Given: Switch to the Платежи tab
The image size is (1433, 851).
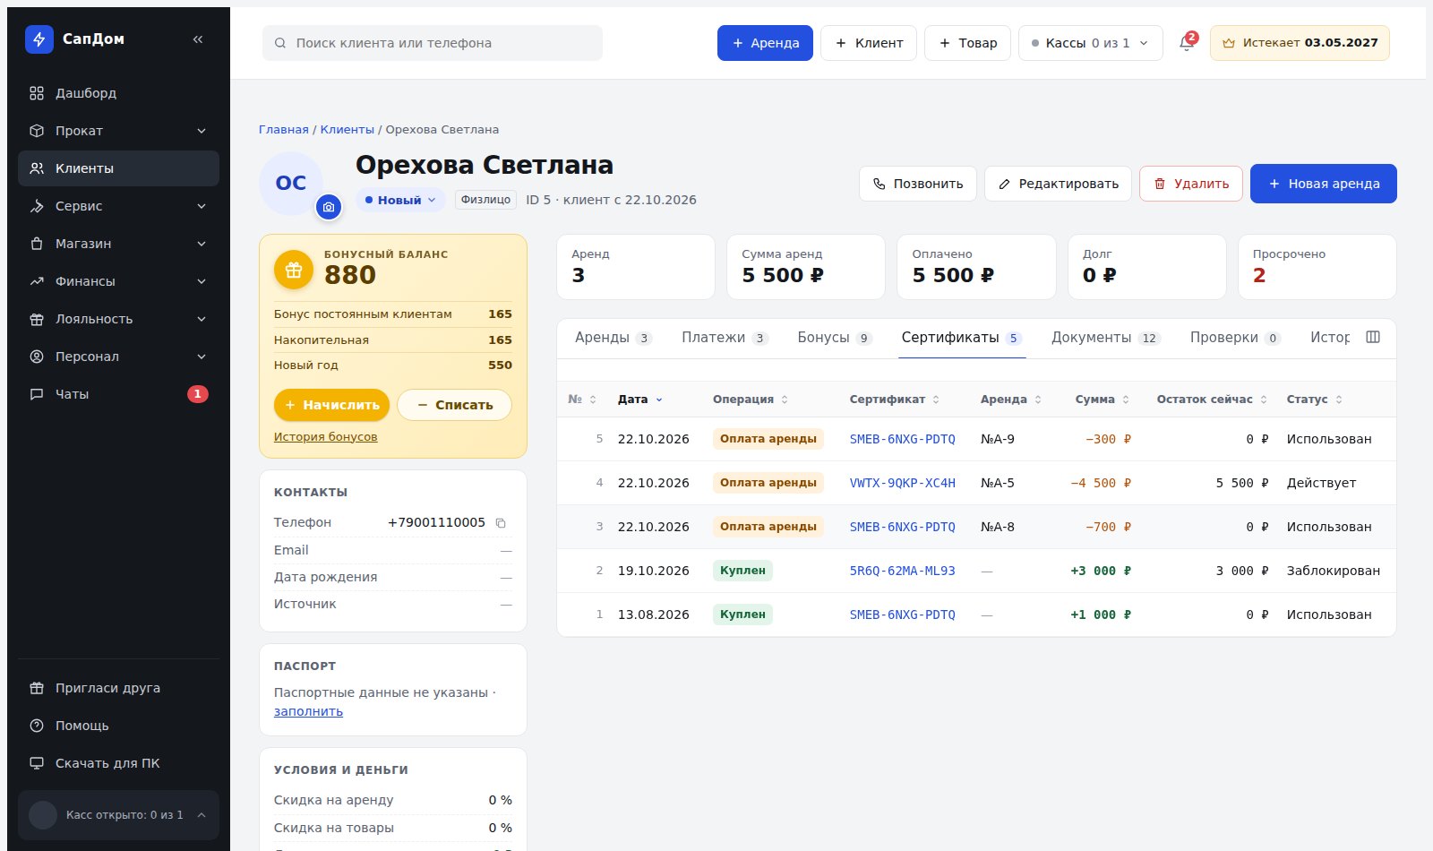Looking at the screenshot, I should (x=725, y=338).
